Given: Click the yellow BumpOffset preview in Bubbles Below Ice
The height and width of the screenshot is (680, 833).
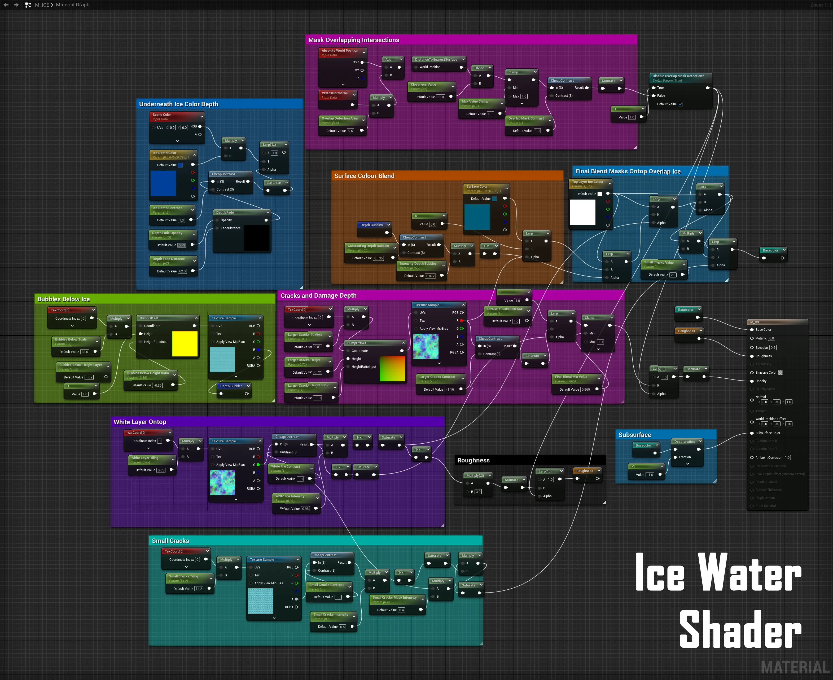Looking at the screenshot, I should pyautogui.click(x=185, y=343).
